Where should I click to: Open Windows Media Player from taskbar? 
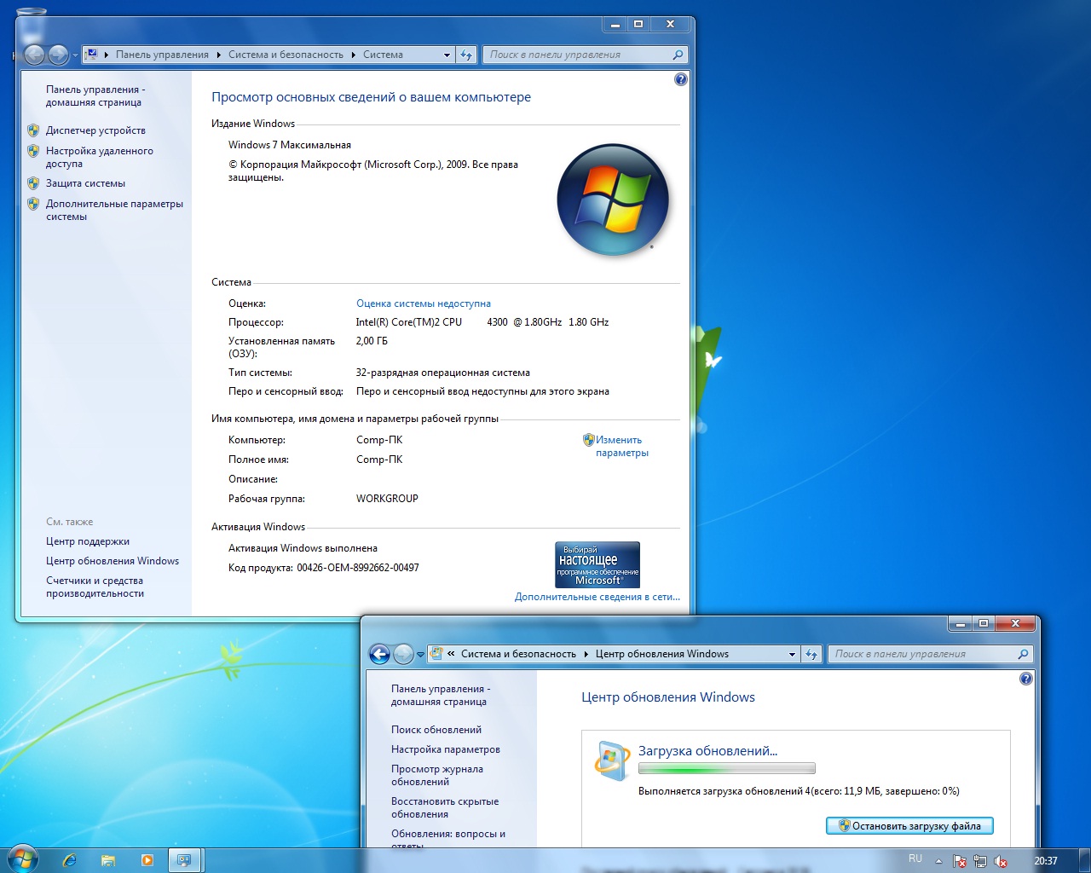[147, 860]
